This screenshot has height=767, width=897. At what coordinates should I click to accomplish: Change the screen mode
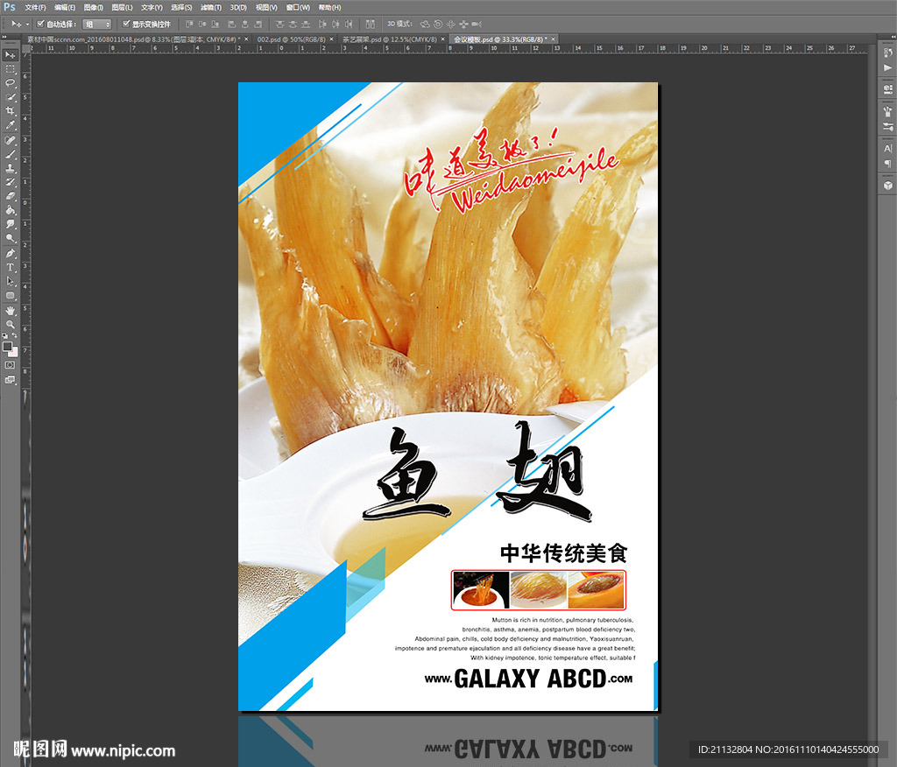(11, 380)
